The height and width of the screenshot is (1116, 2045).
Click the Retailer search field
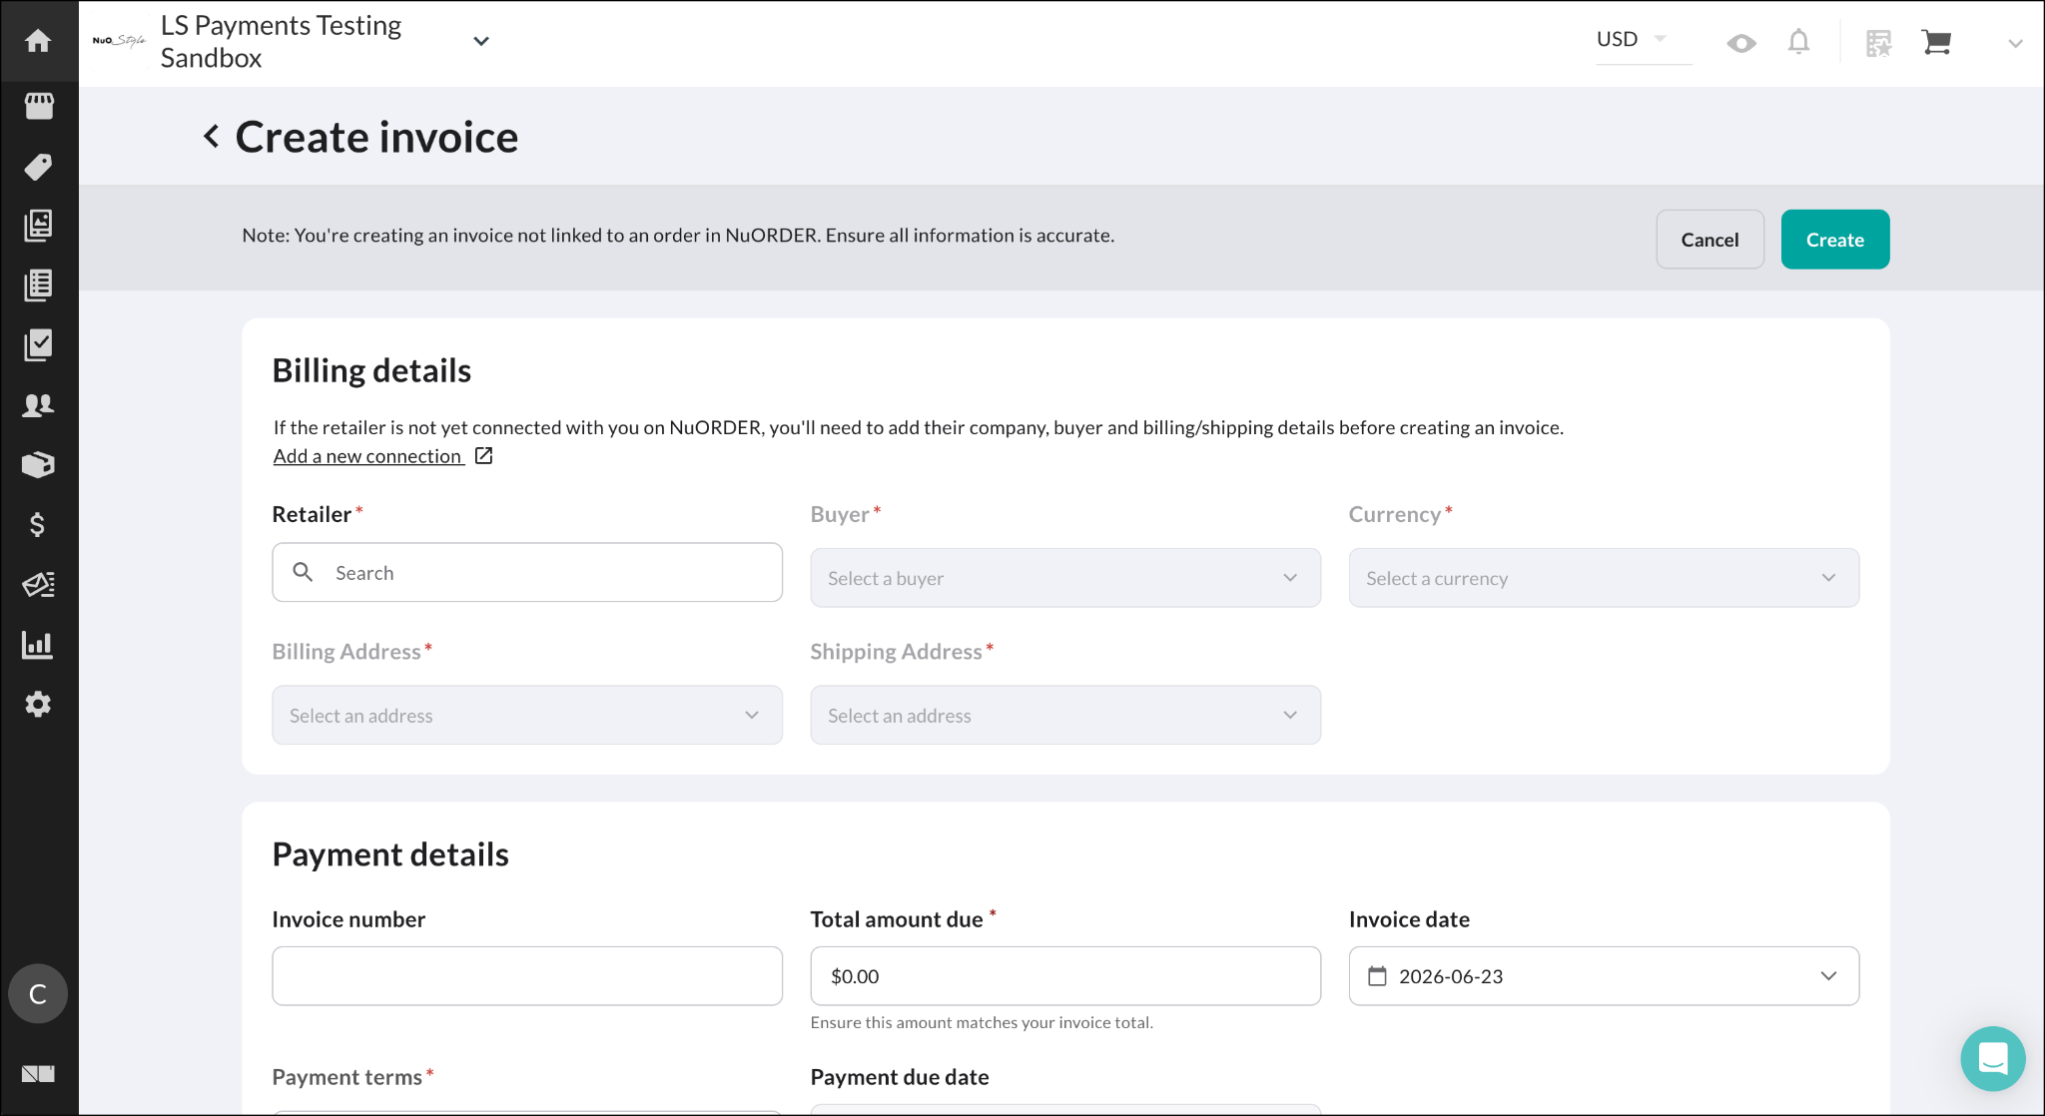pos(527,572)
